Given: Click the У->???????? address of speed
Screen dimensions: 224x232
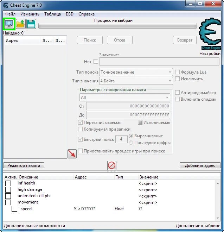Looking at the screenshot, I should tap(84, 209).
